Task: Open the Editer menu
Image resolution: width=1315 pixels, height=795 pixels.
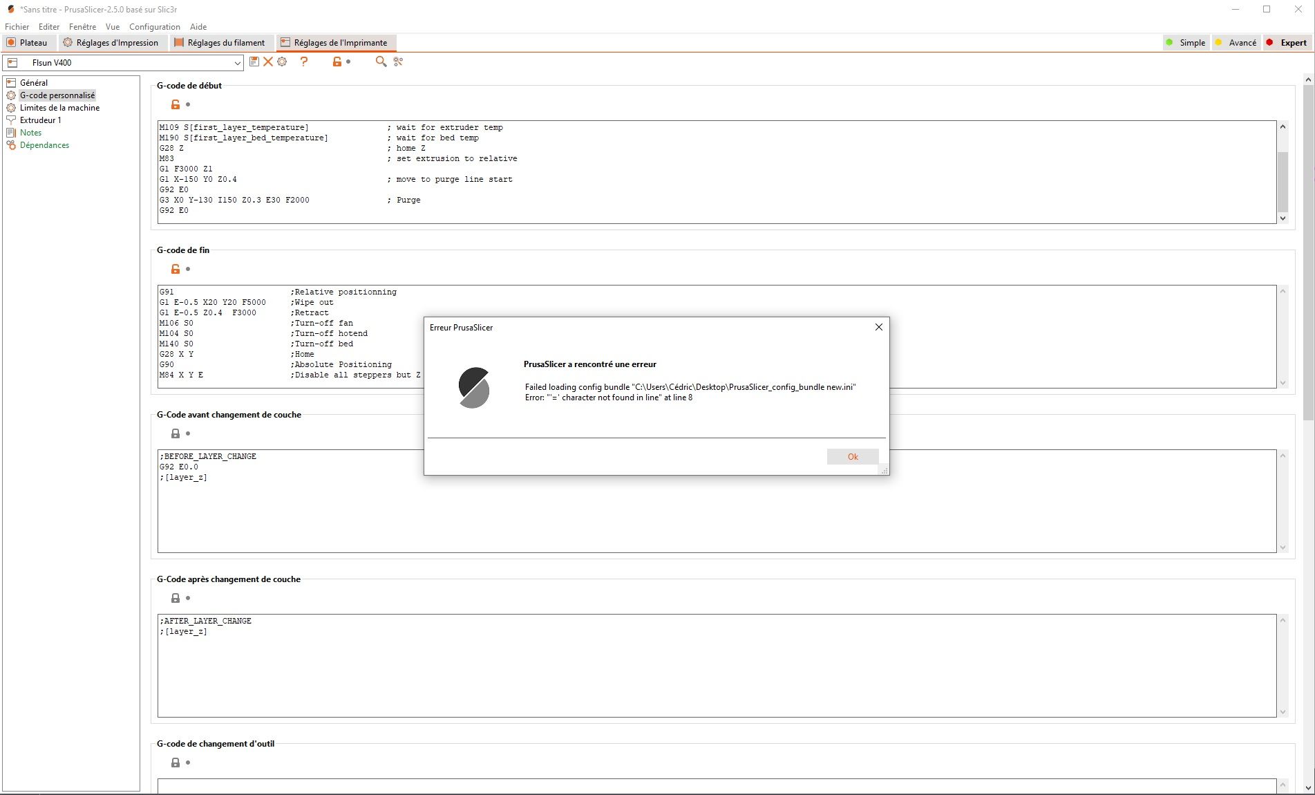Action: pos(49,27)
